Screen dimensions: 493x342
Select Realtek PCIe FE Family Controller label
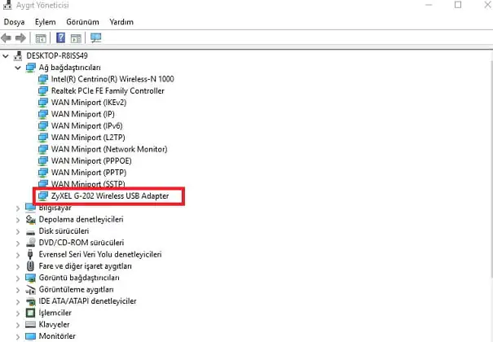pos(108,90)
